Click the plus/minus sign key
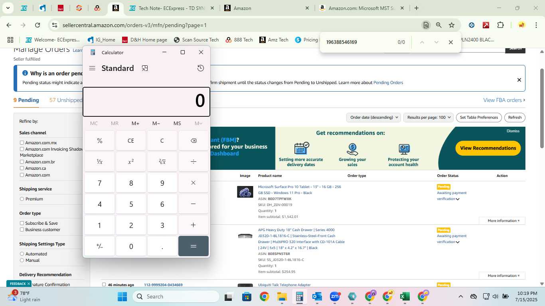The image size is (545, 306). point(99,246)
